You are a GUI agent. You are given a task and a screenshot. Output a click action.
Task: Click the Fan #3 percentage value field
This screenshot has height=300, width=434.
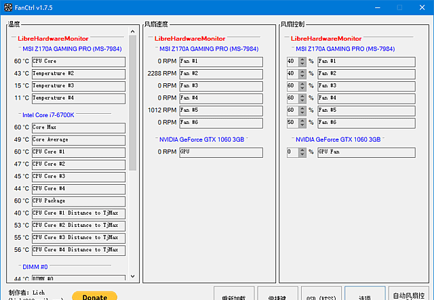(x=293, y=86)
